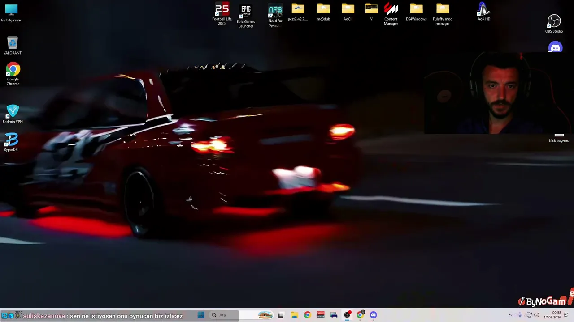
Task: Select the Content Manager shortcut
Action: [x=391, y=14]
